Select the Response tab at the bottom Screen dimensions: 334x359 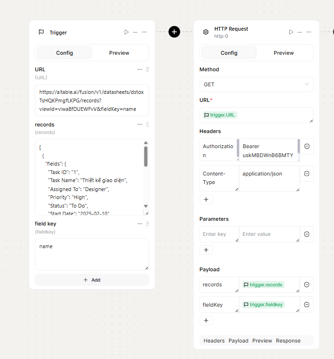pos(288,341)
